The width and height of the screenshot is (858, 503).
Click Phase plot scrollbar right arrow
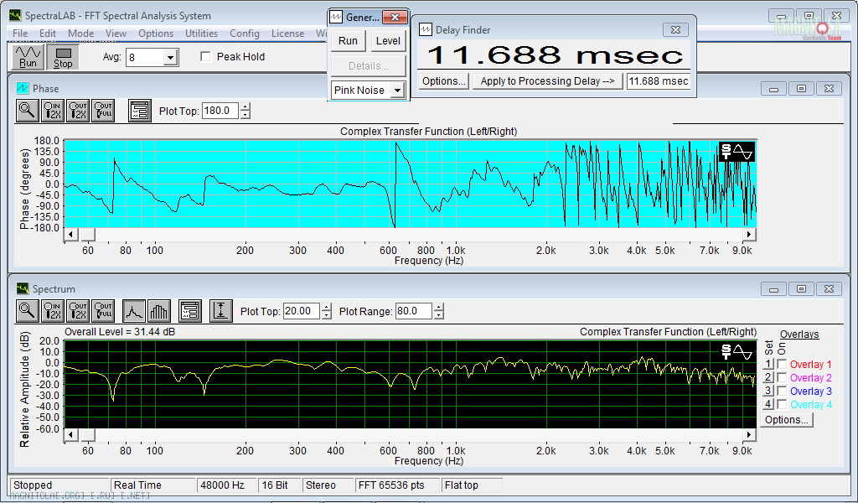point(750,234)
